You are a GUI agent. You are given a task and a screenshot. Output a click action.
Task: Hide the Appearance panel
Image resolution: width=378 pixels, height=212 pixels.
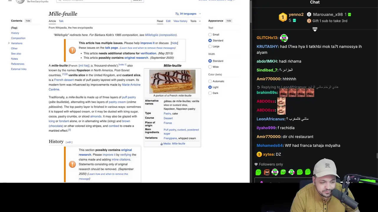(229, 21)
